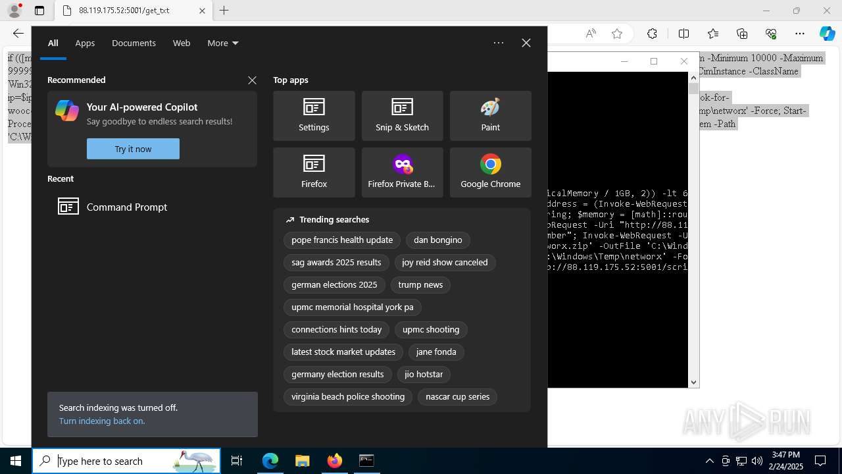Search upmc shooting trending chip

pyautogui.click(x=431, y=329)
